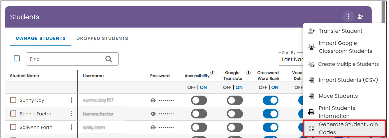Check the box next to SallyAnn Forth
389x138 pixels.
click(13, 127)
